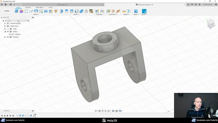Click the sketch icon with the green plus
This screenshot has width=218, height=123.
click(41, 11)
